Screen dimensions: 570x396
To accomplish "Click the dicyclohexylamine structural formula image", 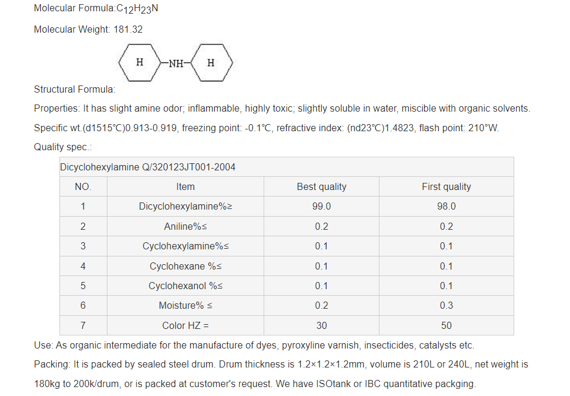I will point(176,62).
